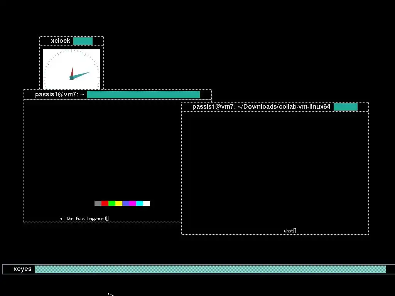The image size is (395, 296).
Task: Click the teal handle on collab-vm-linux64 title bar
Action: (345, 107)
